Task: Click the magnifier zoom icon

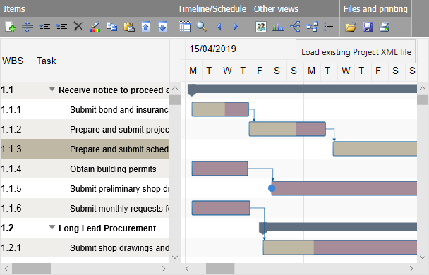Action: tap(202, 27)
